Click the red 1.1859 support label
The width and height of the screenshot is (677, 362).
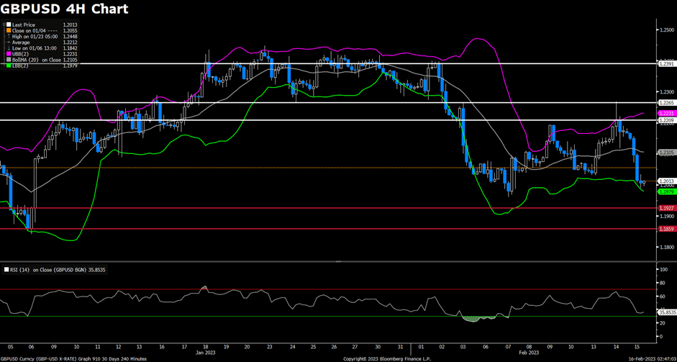665,229
